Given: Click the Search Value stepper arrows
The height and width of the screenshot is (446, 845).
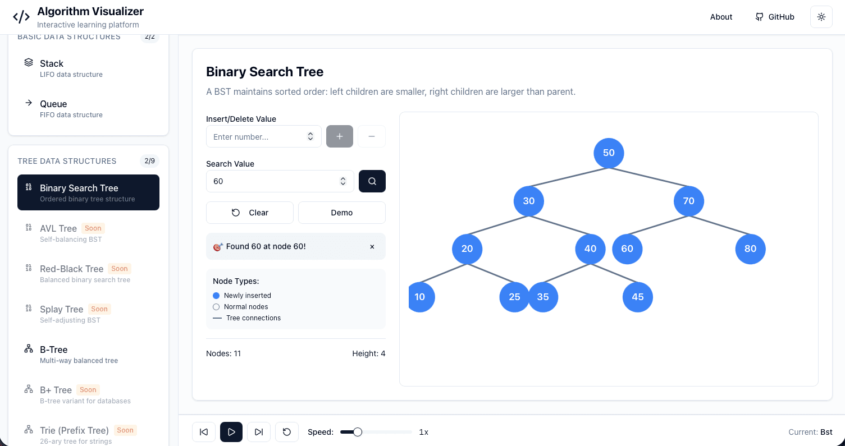Looking at the screenshot, I should pos(343,181).
